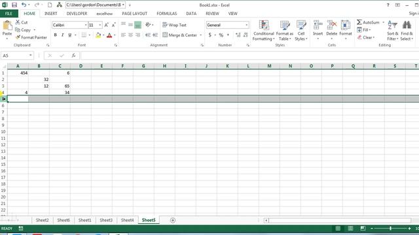Expand AutoSum dropdown arrow
This screenshot has width=419, height=235.
[384, 22]
